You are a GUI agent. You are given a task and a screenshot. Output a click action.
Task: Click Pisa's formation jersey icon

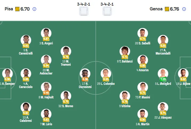point(83,11)
